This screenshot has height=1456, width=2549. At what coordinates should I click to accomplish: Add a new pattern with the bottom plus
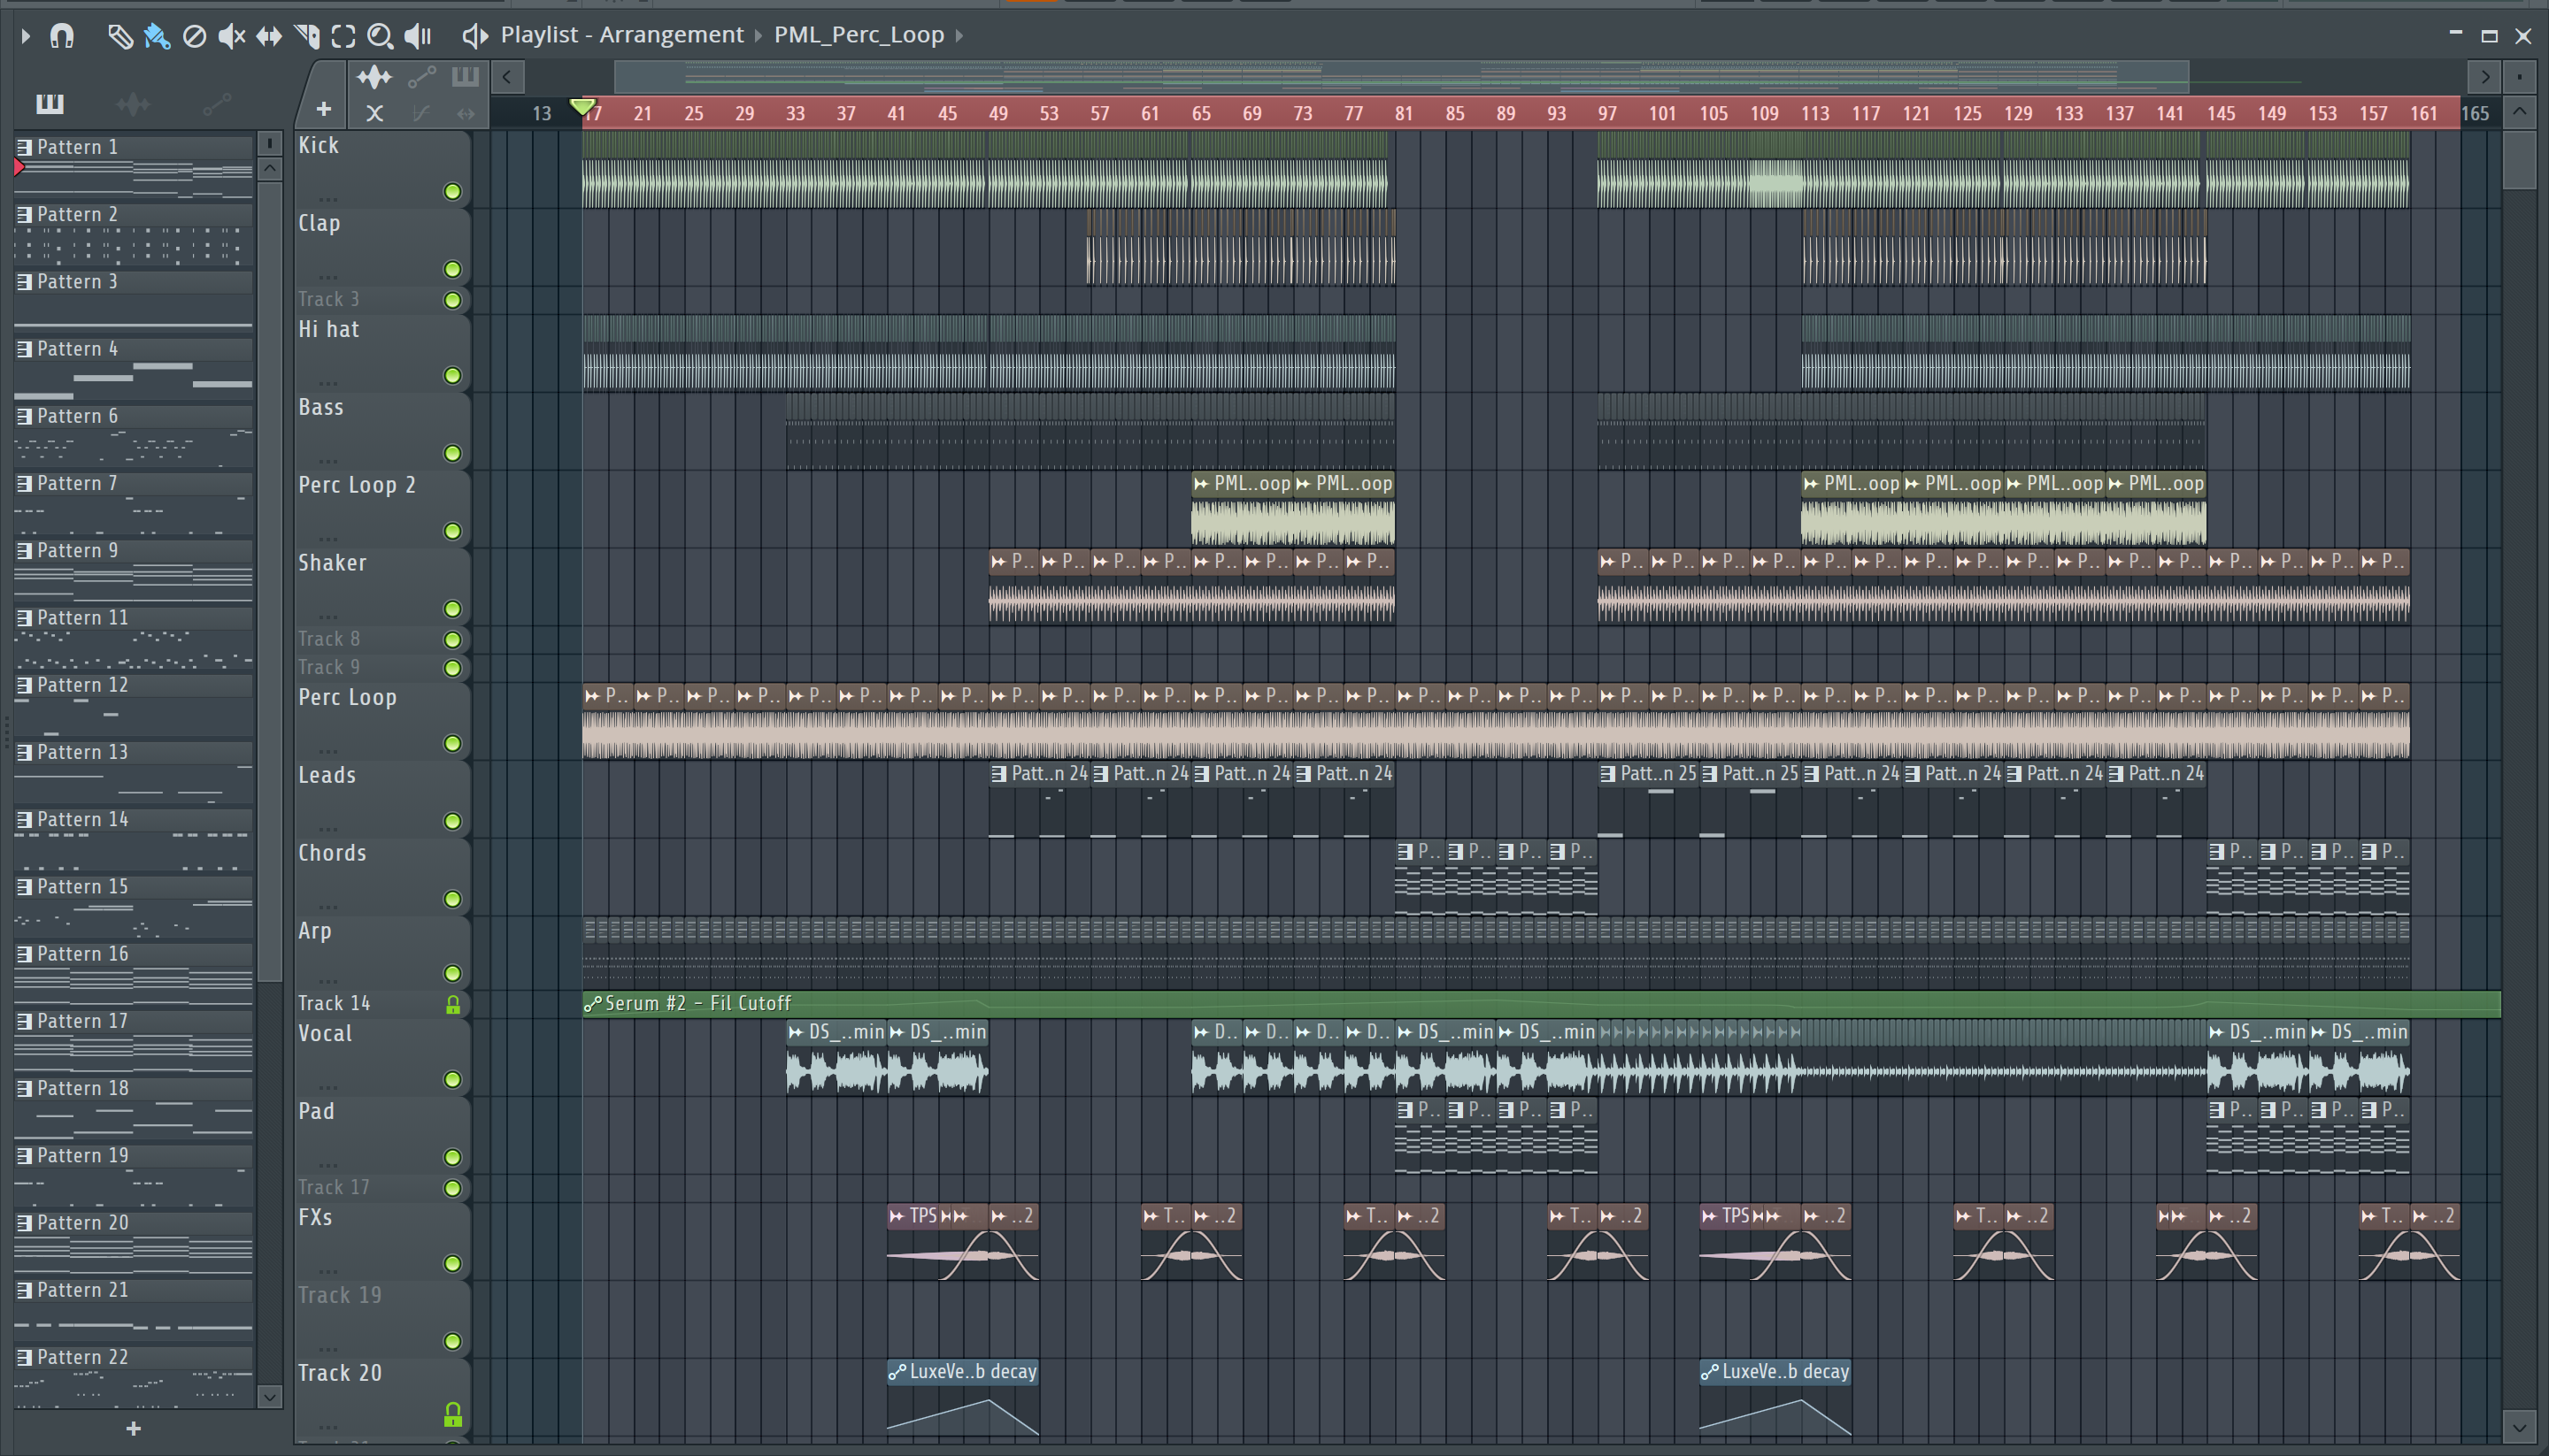(133, 1429)
